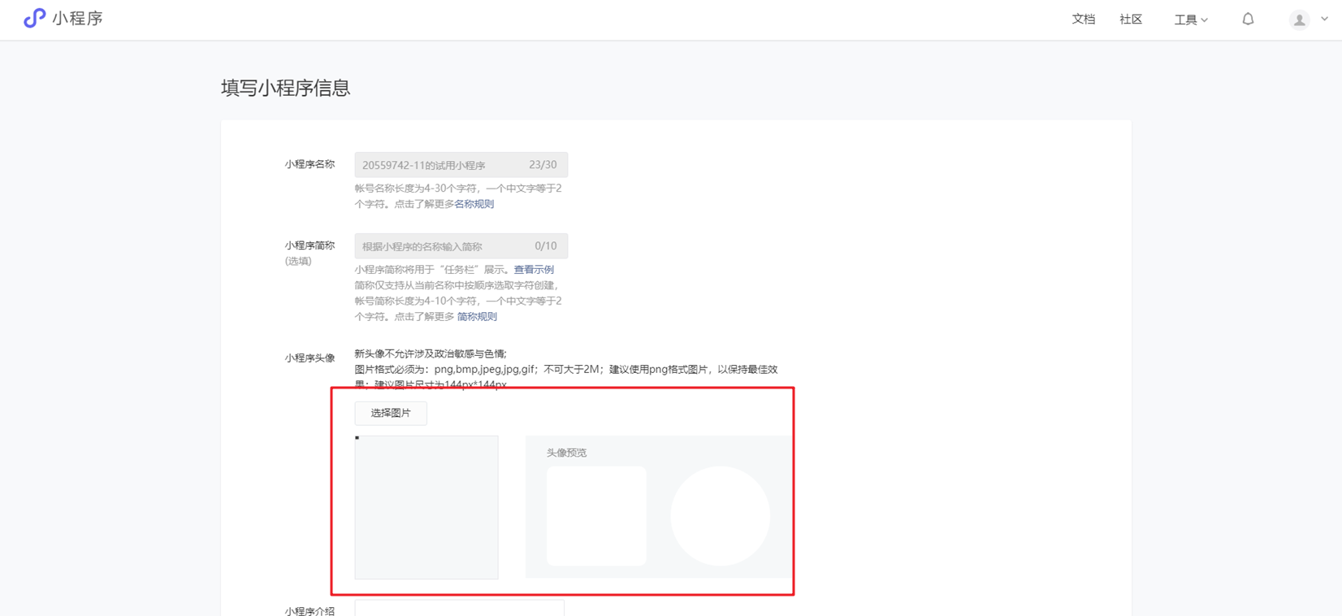
Task: Click the user avatar icon
Action: click(x=1299, y=20)
